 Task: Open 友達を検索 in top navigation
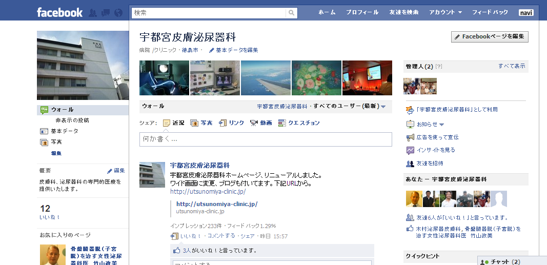[x=404, y=12]
